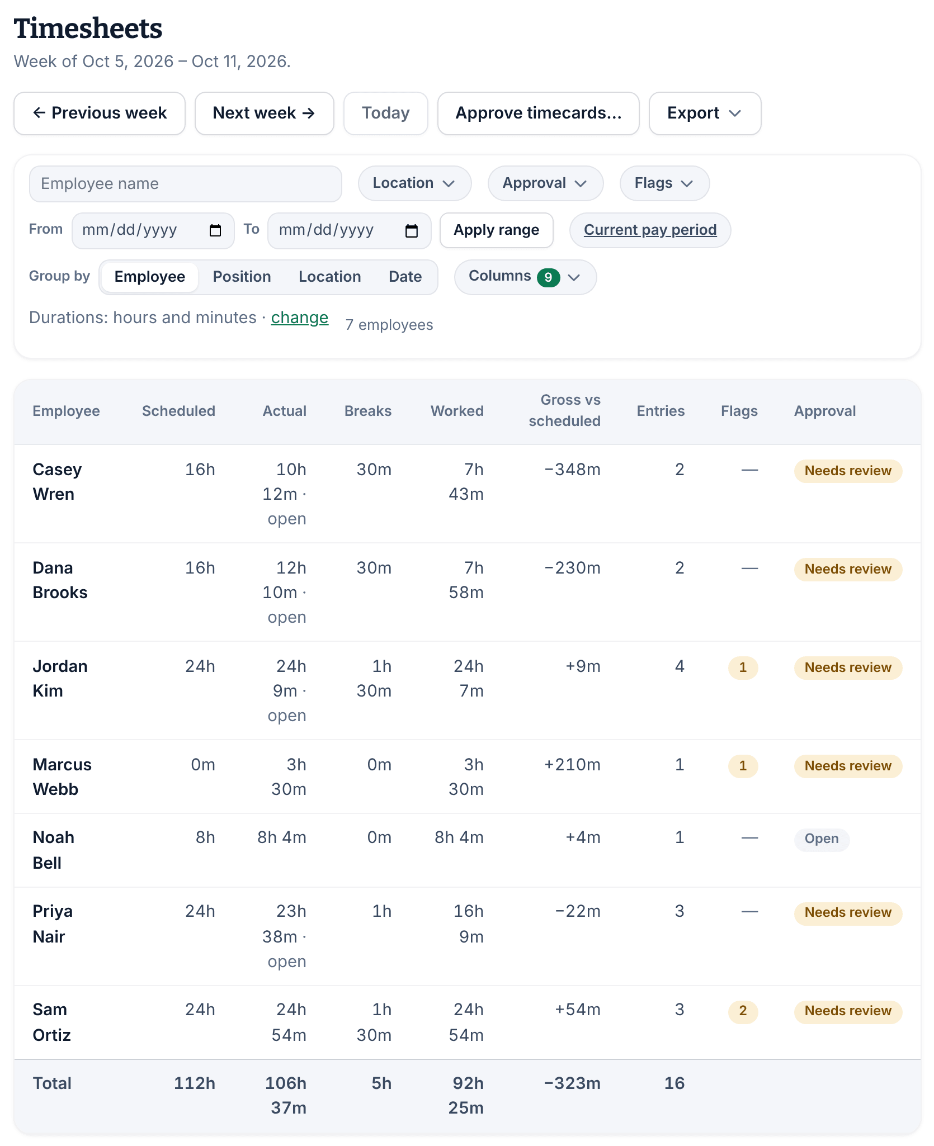
Task: Sort by Scheduled column header
Action: [x=178, y=411]
